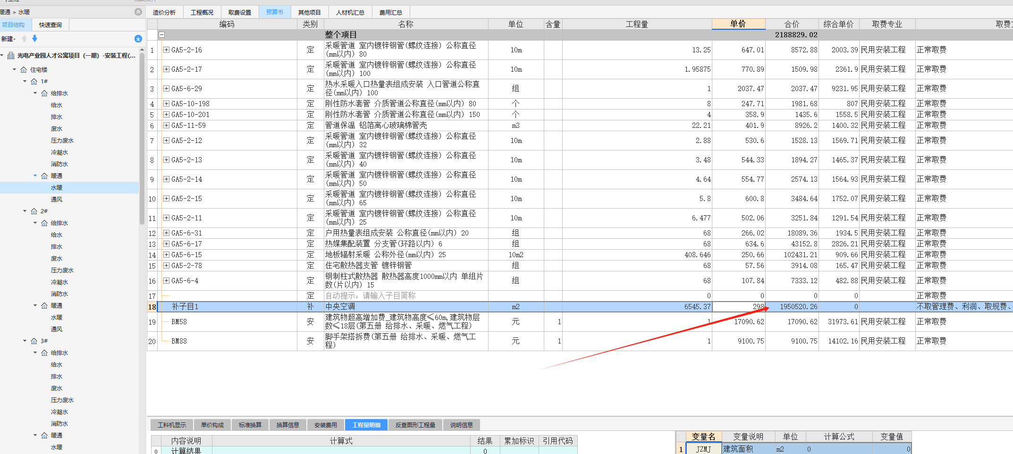The width and height of the screenshot is (1013, 454).
Task: Open the 单价构成 bottom tab
Action: click(212, 425)
